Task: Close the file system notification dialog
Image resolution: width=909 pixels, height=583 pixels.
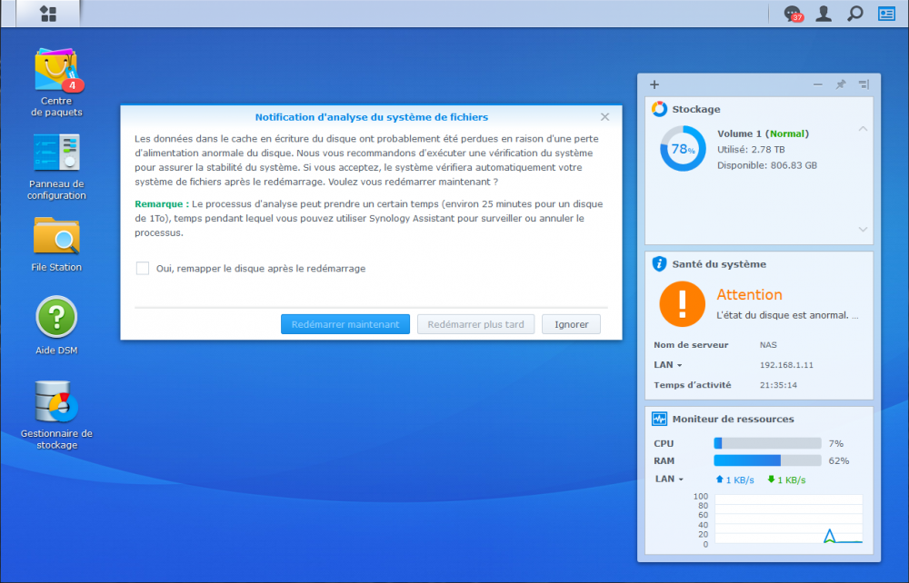Action: 604,117
